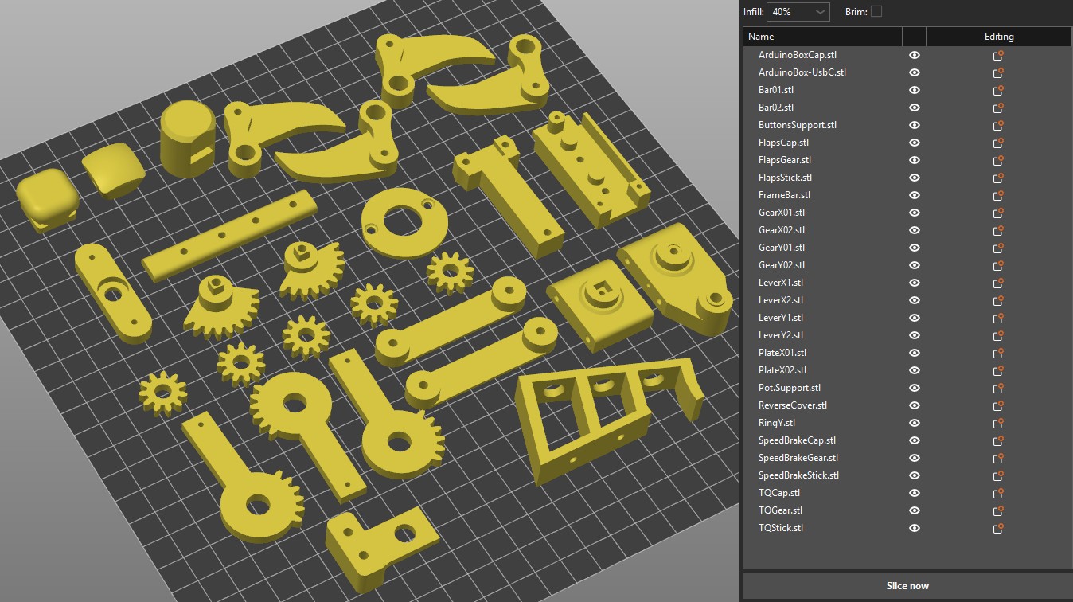Enable the Brim checkbox
The height and width of the screenshot is (602, 1073).
coord(876,11)
